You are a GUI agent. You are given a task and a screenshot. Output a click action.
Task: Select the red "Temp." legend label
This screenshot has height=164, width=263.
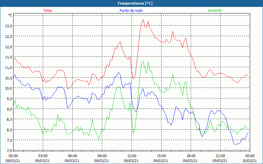[x=48, y=10]
